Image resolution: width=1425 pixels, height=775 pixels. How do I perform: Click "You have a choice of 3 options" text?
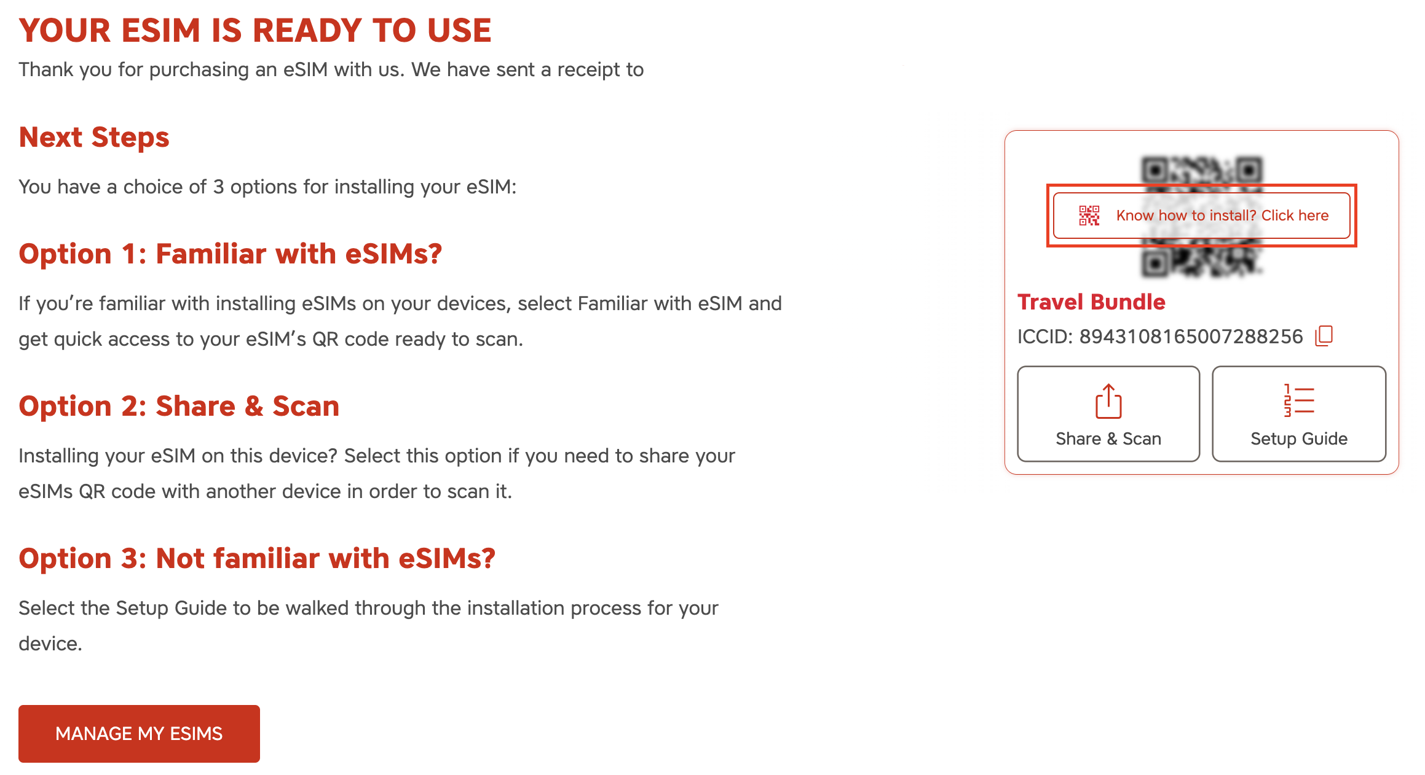[267, 187]
